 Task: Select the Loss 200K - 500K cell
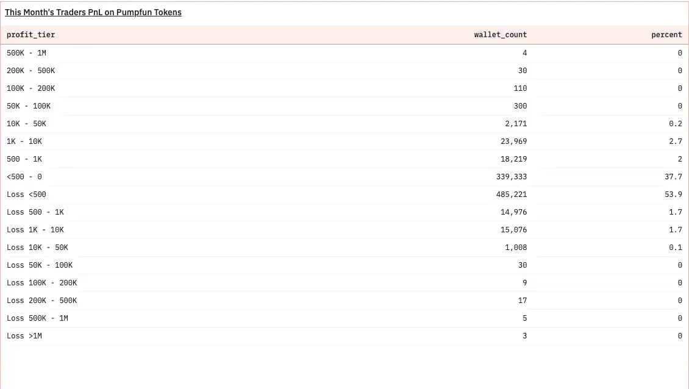point(42,301)
